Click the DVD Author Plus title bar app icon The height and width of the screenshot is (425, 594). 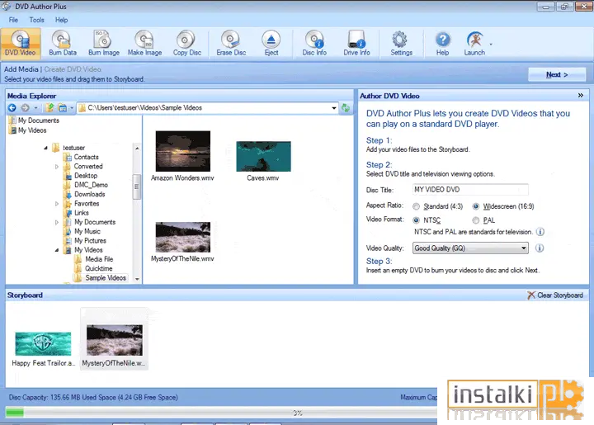click(6, 6)
